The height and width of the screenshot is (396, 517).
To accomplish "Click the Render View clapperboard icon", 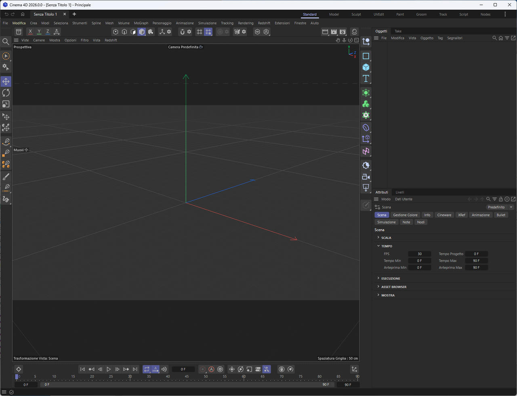I will (x=325, y=32).
